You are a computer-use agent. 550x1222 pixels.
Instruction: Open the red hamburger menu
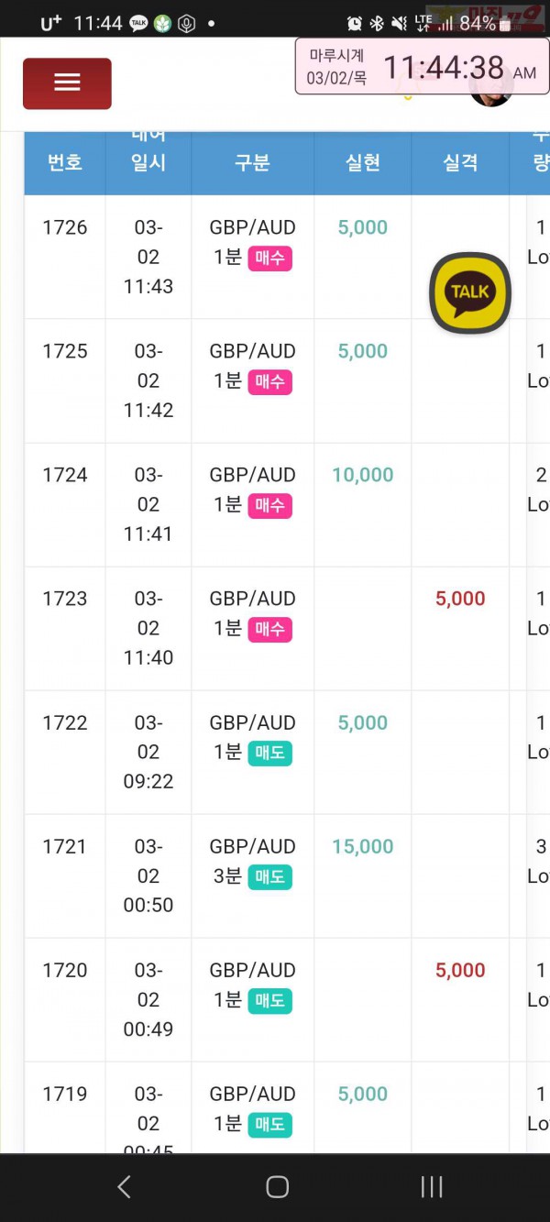67,83
